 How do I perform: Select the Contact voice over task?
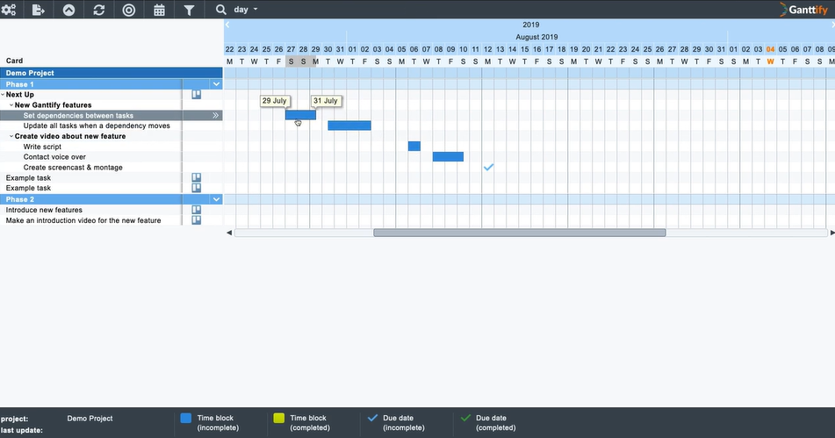coord(54,157)
